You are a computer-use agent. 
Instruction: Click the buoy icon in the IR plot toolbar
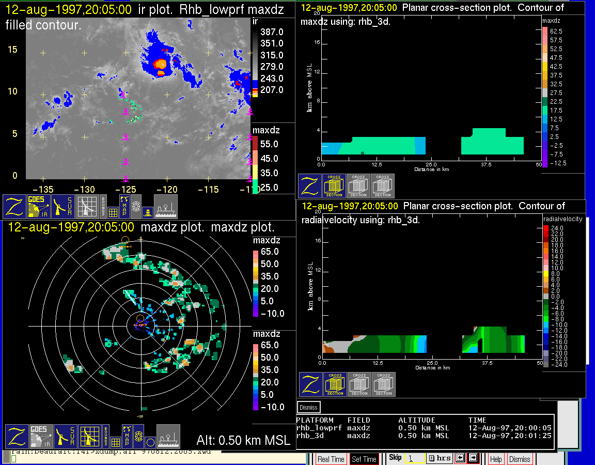click(x=147, y=211)
